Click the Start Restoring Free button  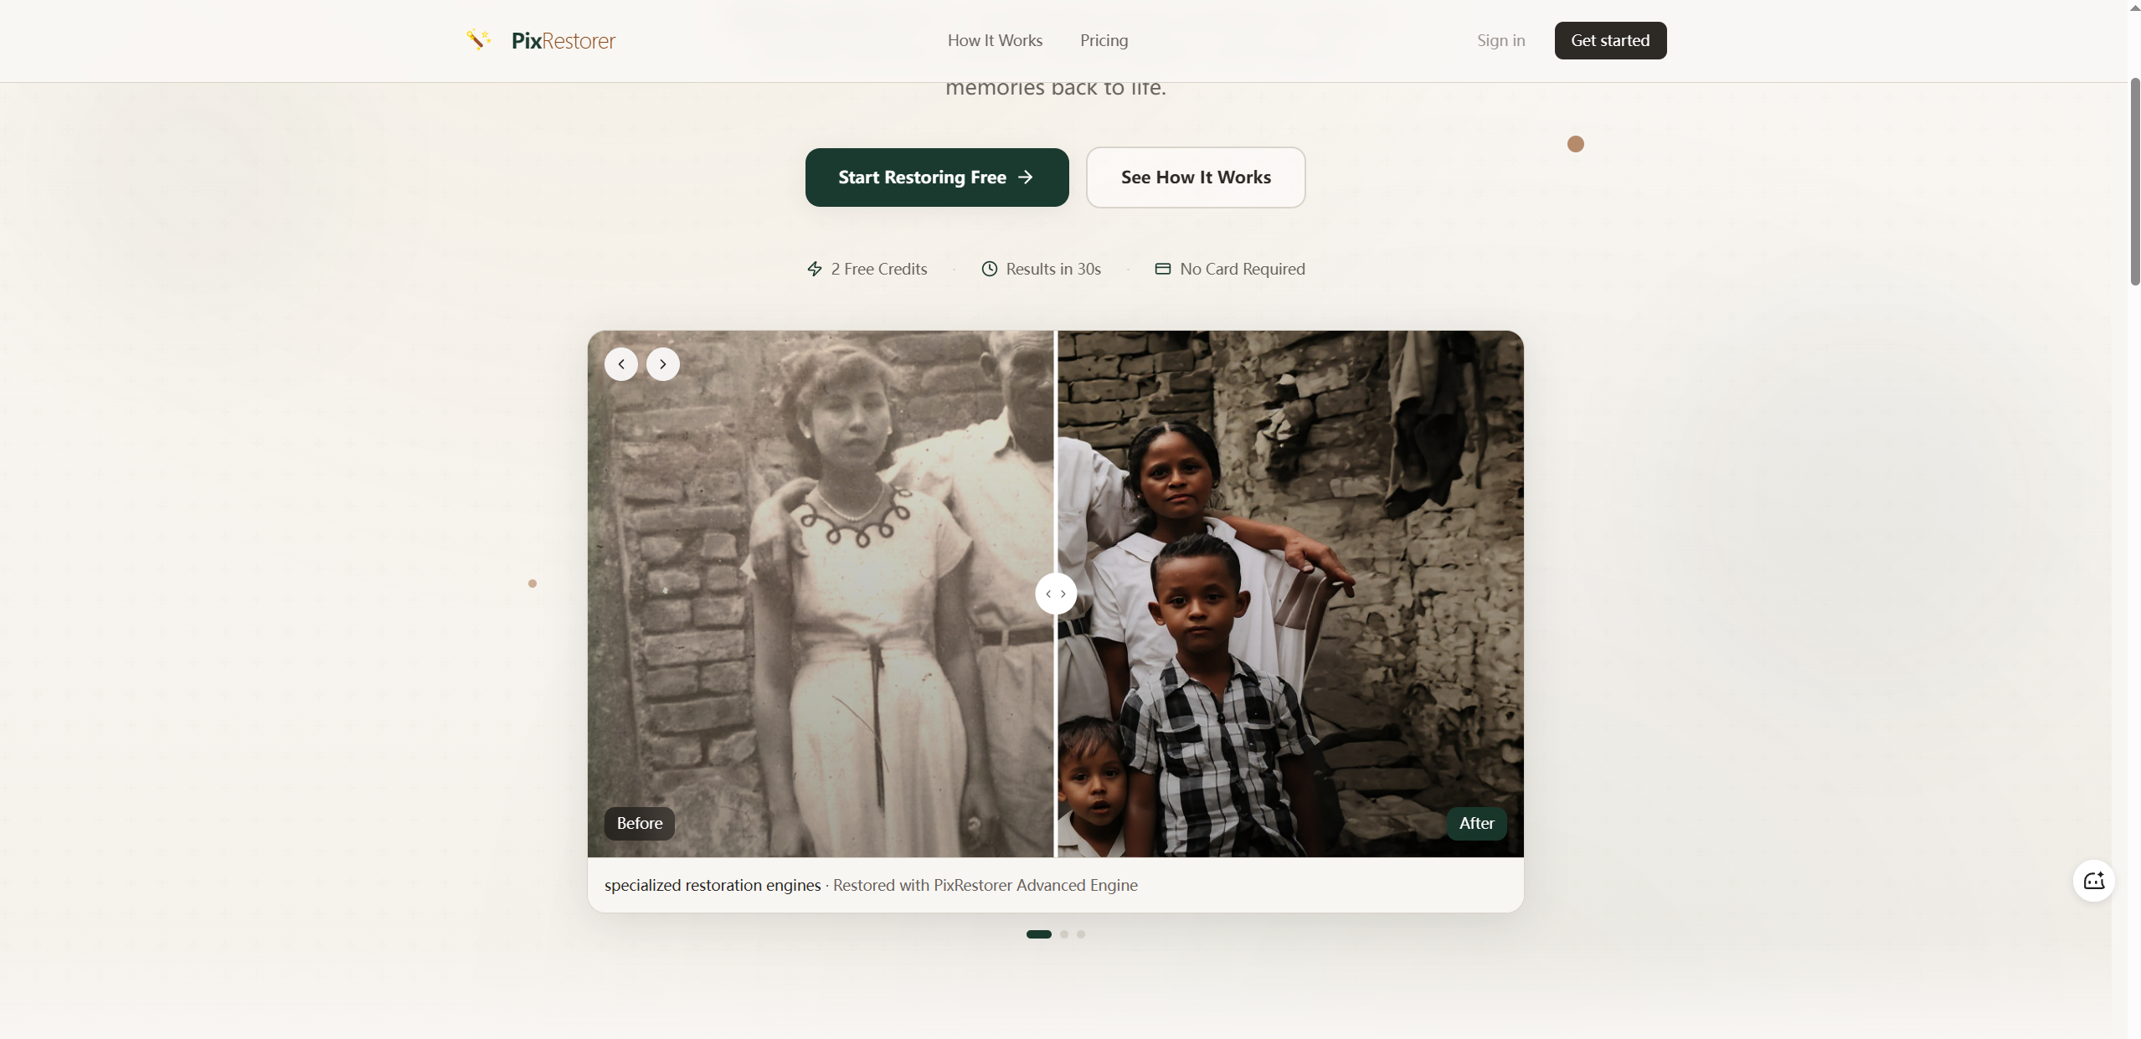[937, 177]
